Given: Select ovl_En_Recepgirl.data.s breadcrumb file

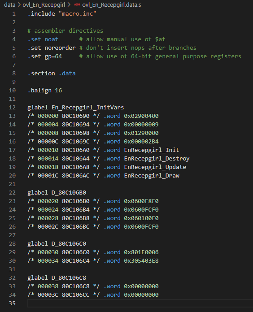Looking at the screenshot, I should tap(112, 5).
